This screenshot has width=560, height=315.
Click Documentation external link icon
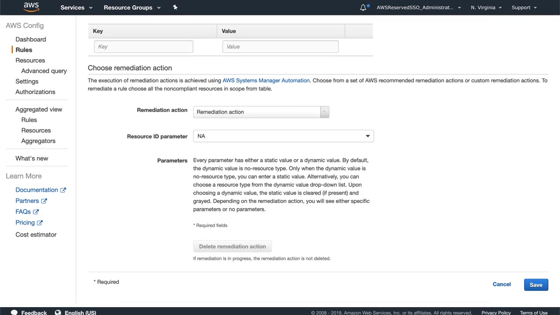[x=63, y=190]
